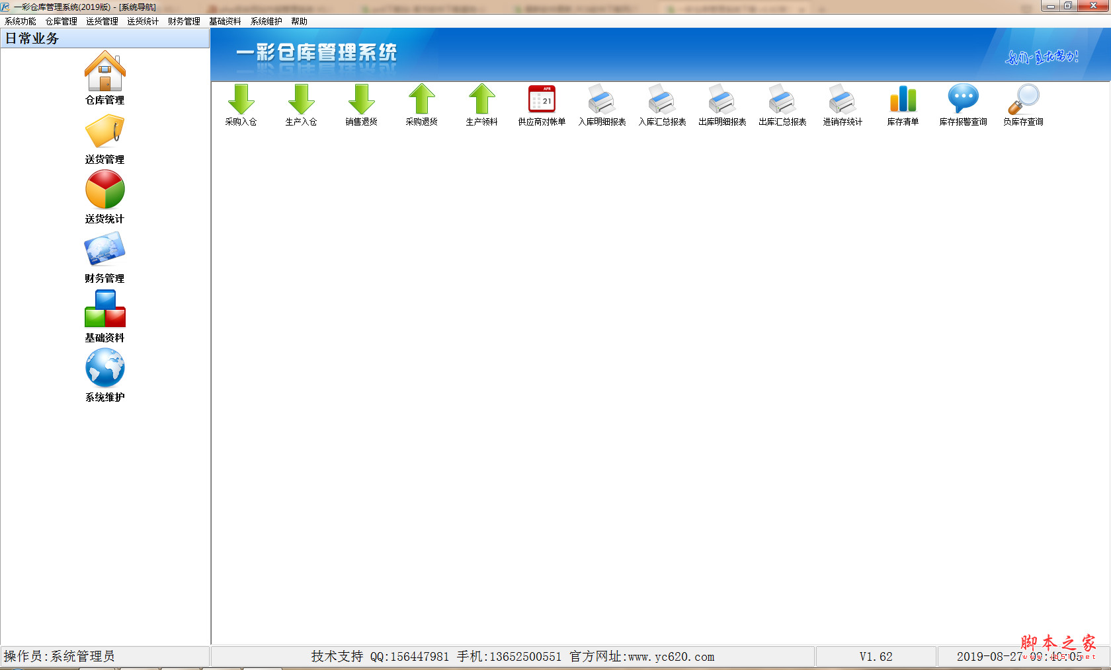Viewport: 1111px width, 670px height.
Task: Open 库存清单 bar chart icon
Action: [903, 100]
